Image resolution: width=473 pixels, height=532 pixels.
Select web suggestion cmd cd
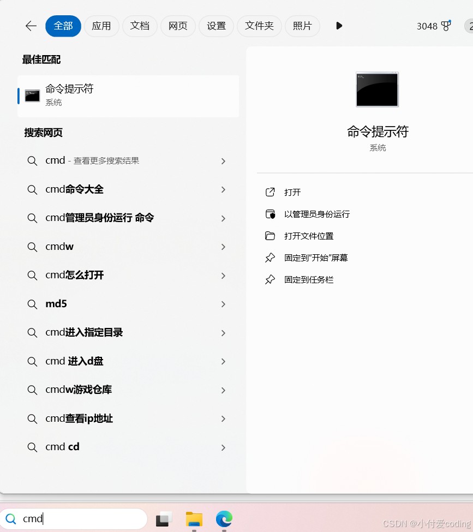click(x=128, y=447)
